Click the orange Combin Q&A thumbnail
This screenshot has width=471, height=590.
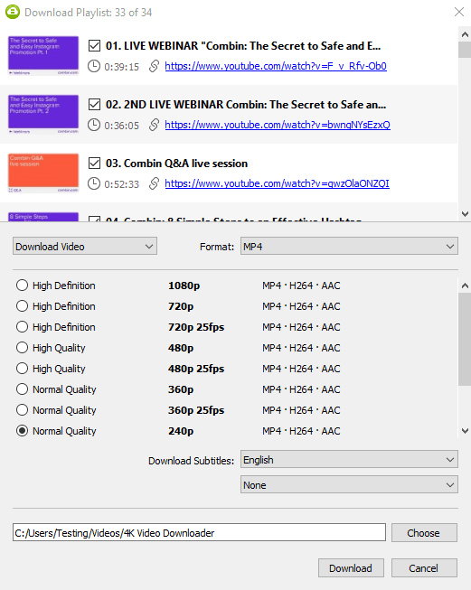(43, 173)
